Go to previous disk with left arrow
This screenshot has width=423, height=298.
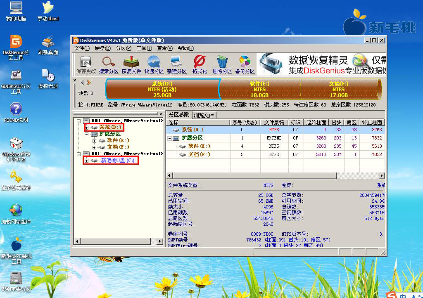83,83
